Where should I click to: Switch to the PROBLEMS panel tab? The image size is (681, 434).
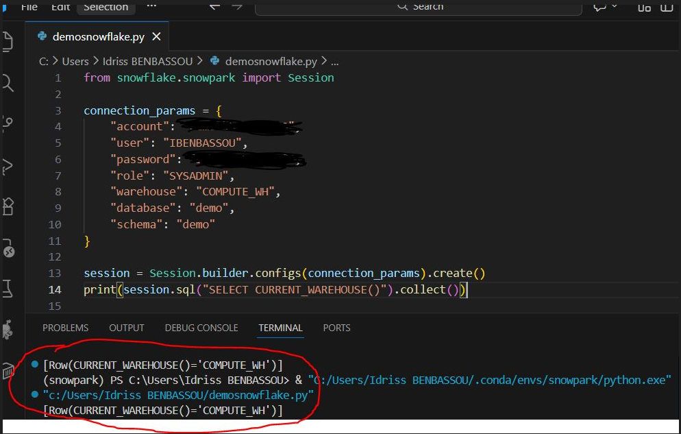65,328
